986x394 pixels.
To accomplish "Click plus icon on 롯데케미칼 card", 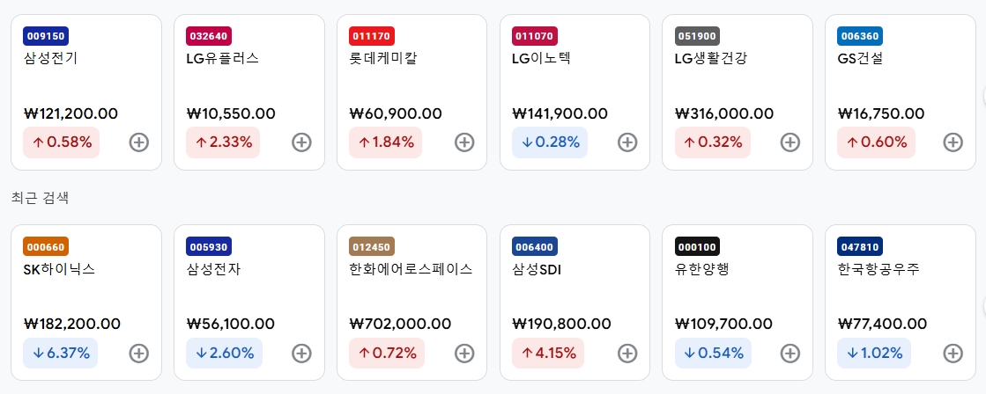I will 464,142.
